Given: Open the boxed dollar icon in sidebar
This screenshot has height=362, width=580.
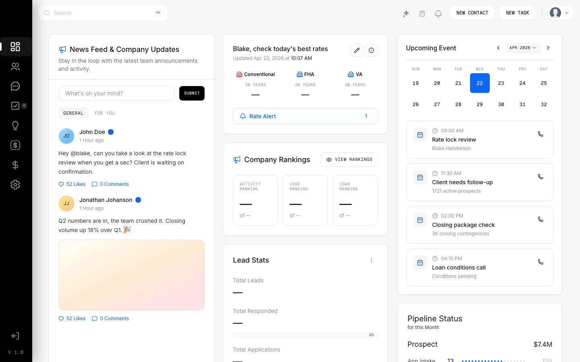Looking at the screenshot, I should tap(15, 145).
